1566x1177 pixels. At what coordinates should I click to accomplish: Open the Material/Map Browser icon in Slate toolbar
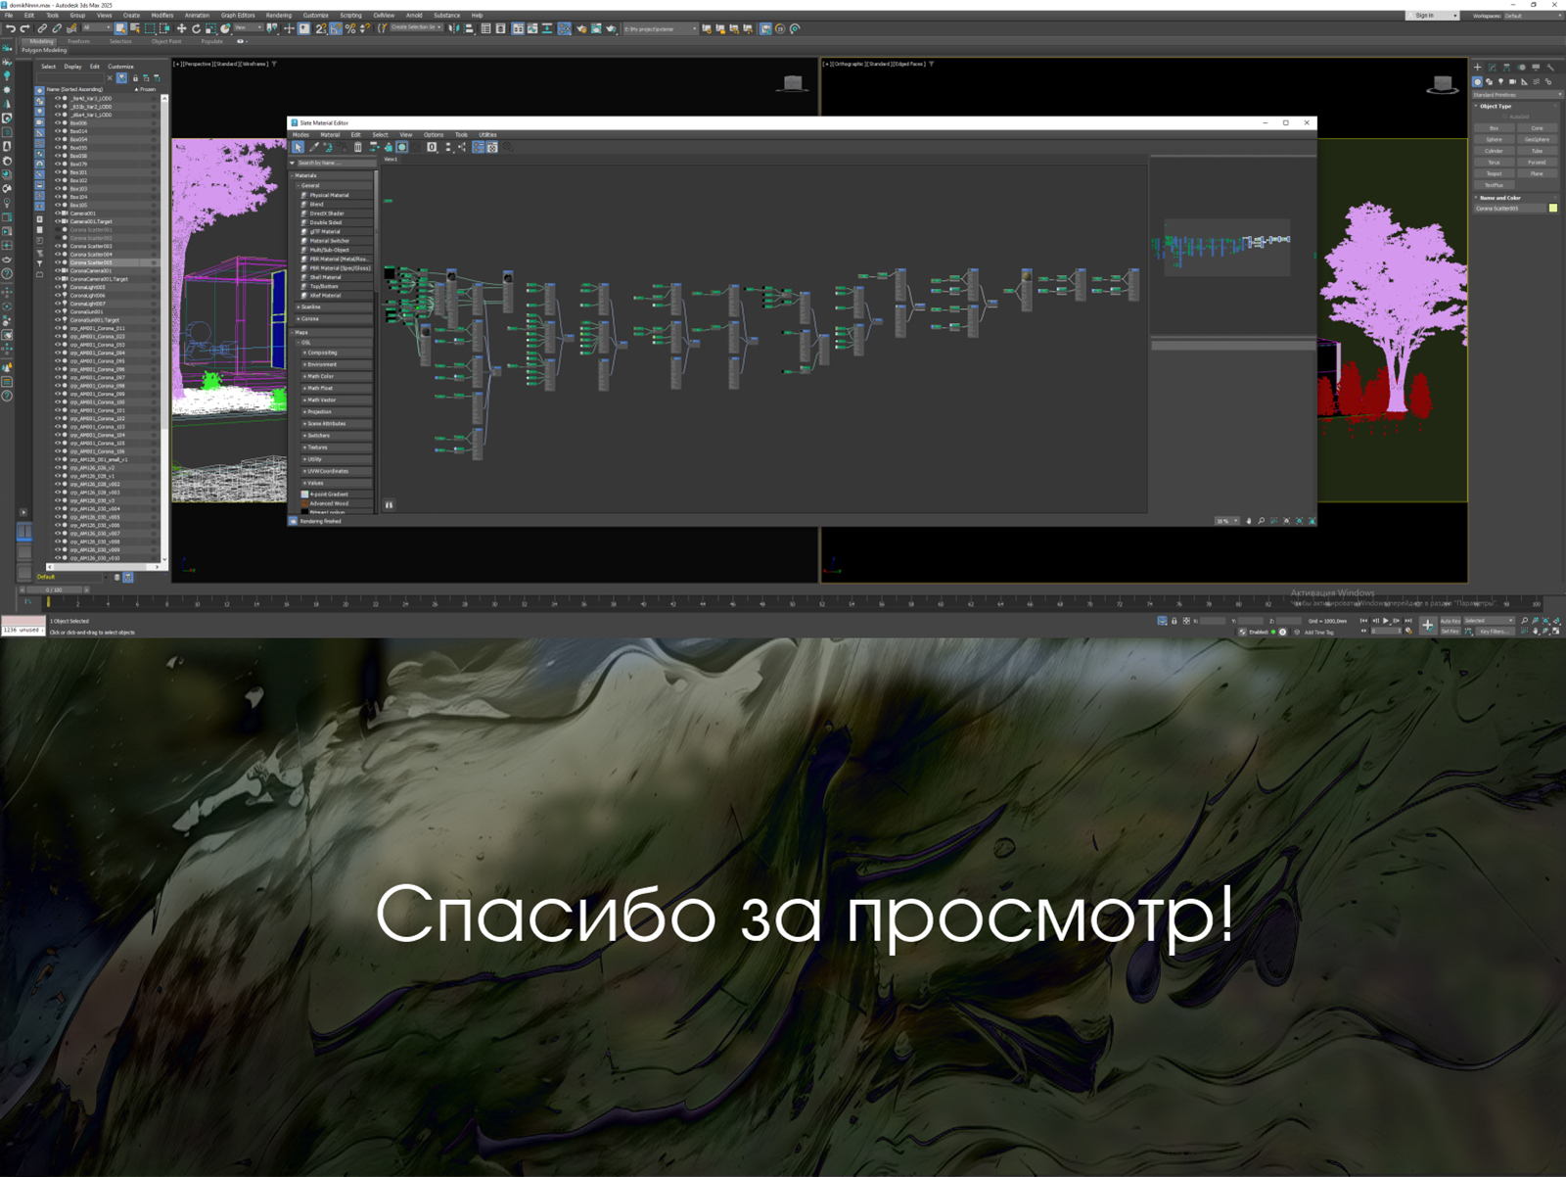pos(492,148)
